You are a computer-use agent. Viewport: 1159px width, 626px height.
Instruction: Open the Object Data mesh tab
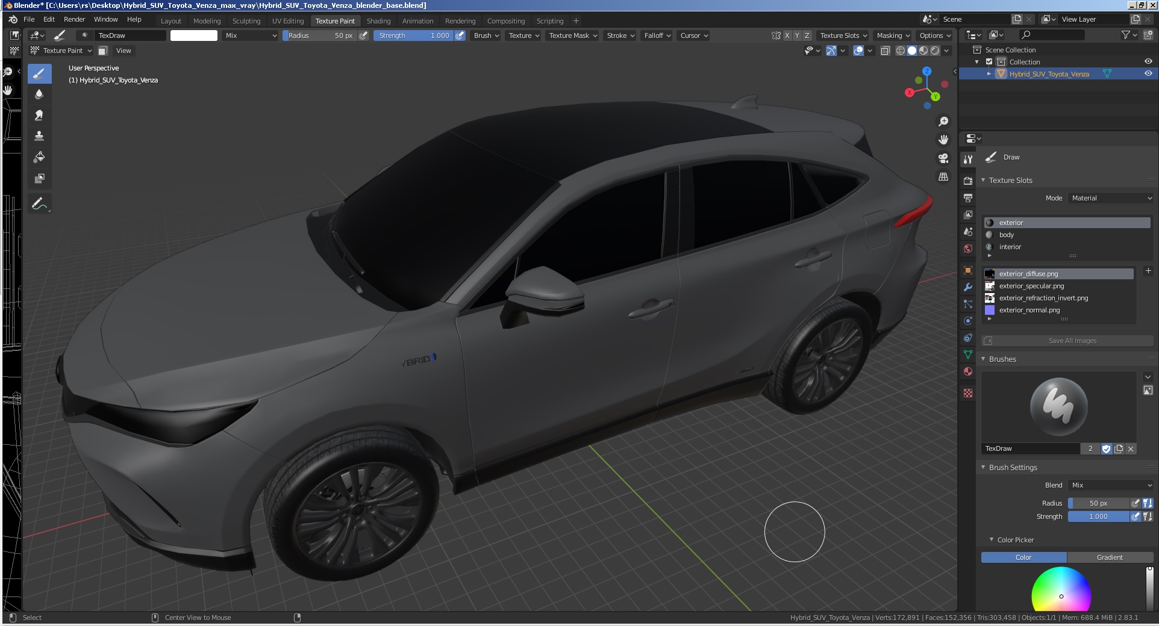coord(968,355)
